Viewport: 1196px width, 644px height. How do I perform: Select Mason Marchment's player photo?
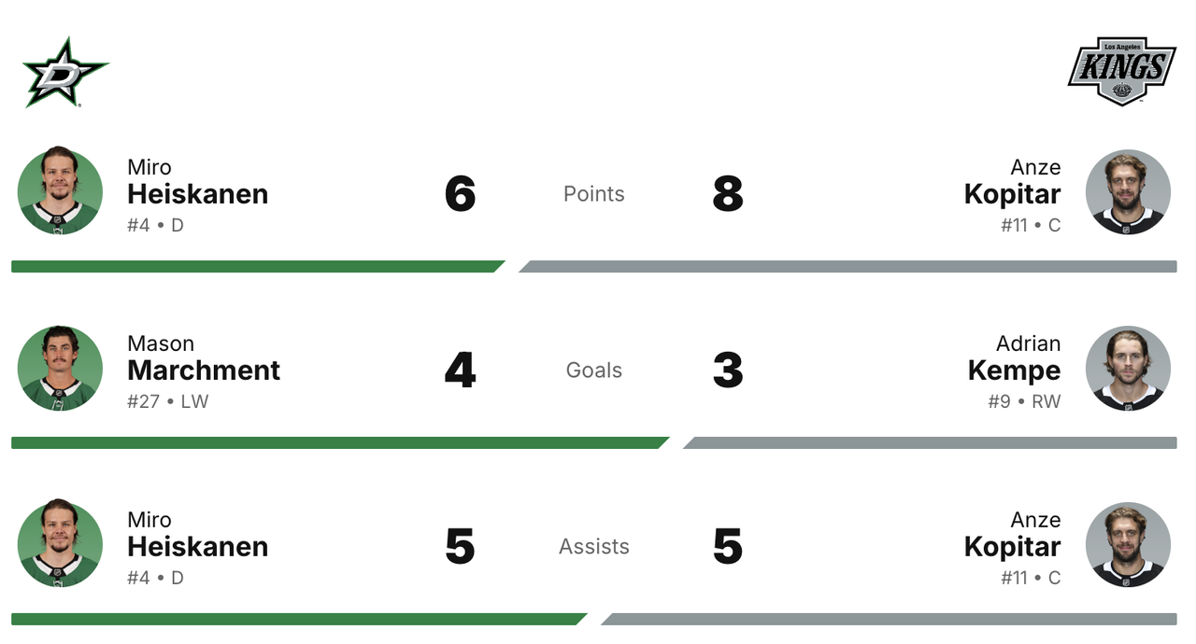click(60, 369)
